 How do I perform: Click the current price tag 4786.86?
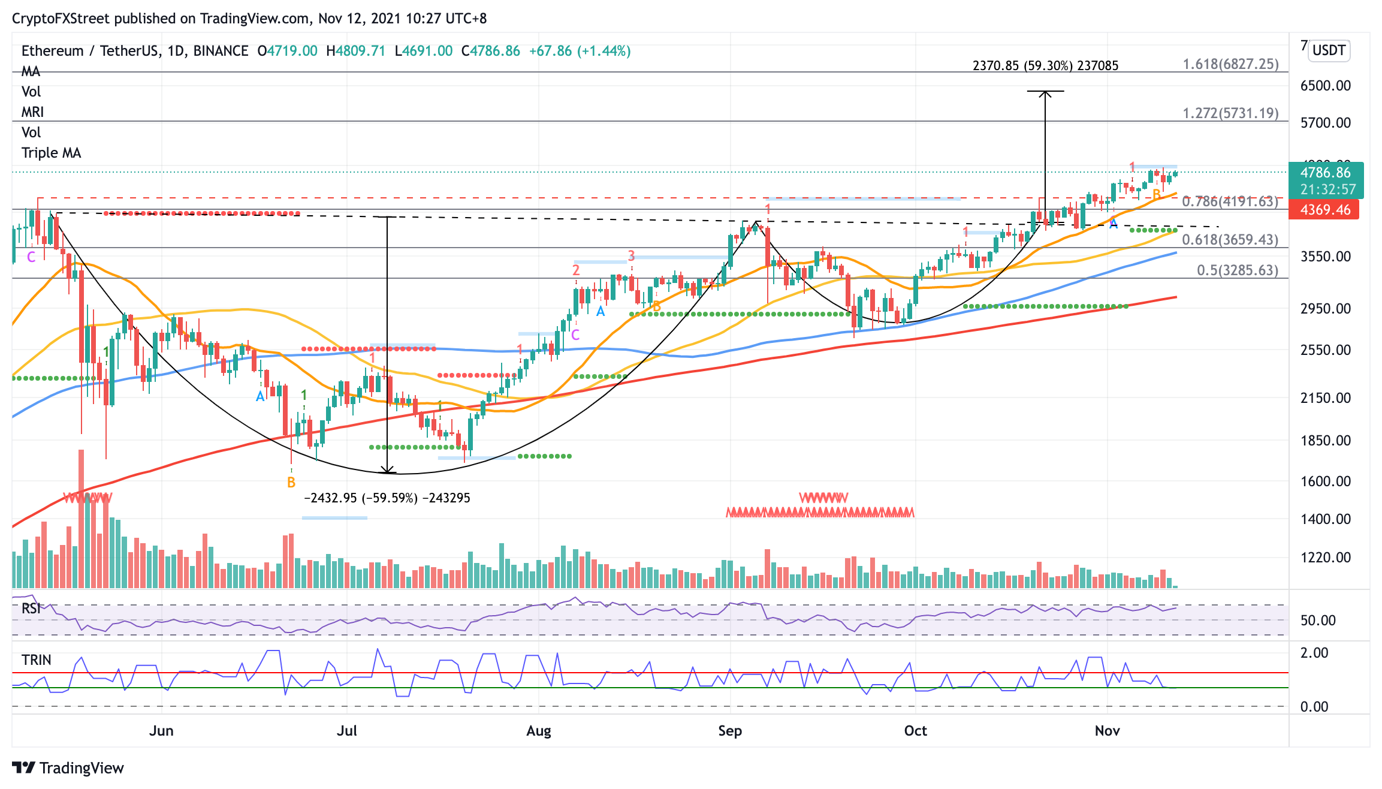click(1326, 173)
